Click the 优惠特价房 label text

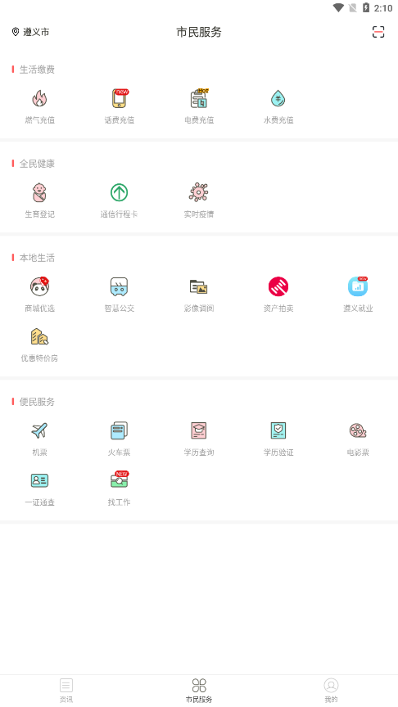[x=39, y=358]
